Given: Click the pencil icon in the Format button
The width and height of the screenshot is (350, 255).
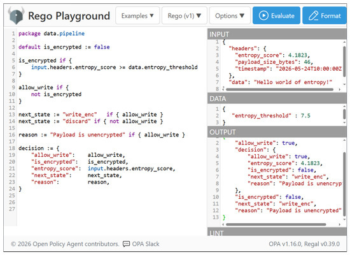Looking at the screenshot, I should (x=313, y=16).
